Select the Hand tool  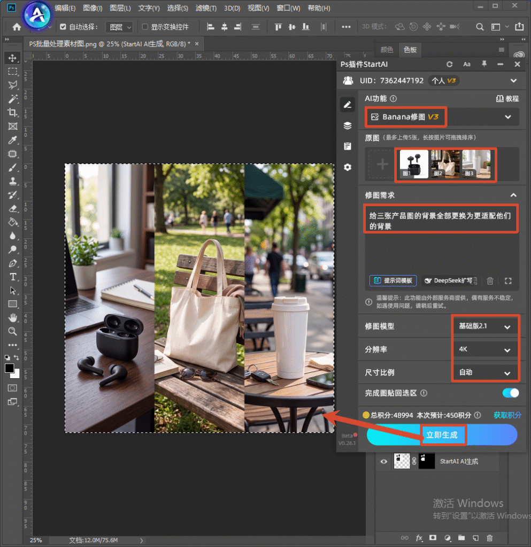tap(13, 318)
